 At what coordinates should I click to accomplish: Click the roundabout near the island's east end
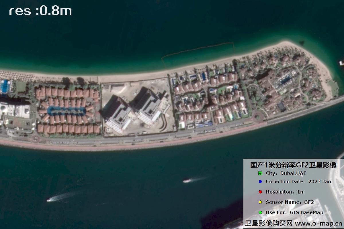point(257,117)
